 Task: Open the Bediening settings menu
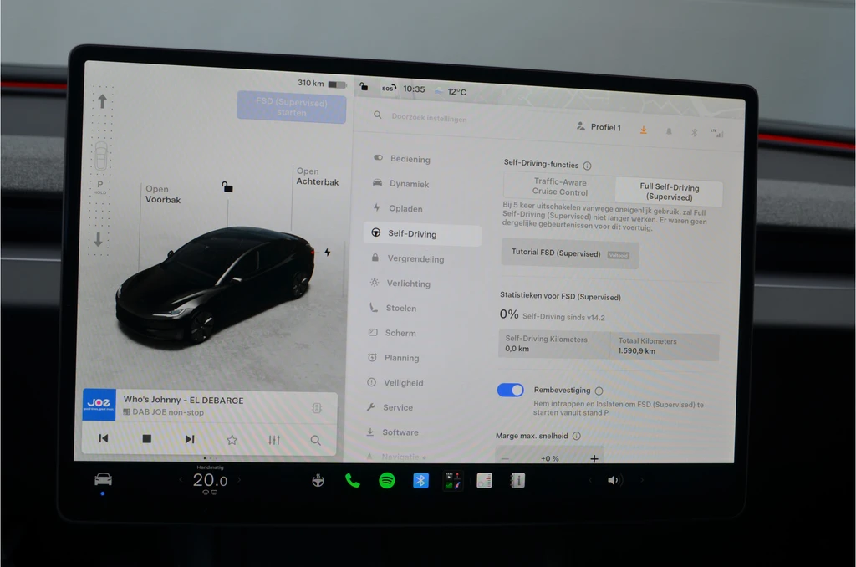tap(402, 158)
